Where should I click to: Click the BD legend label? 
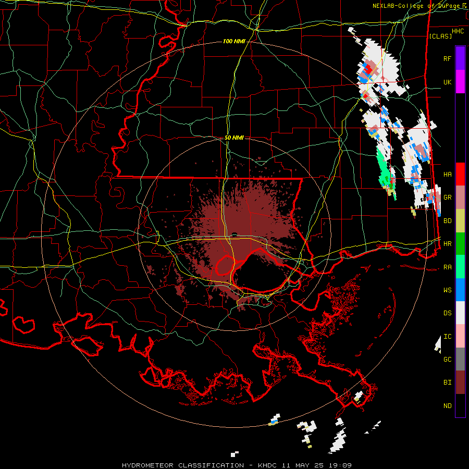447,221
